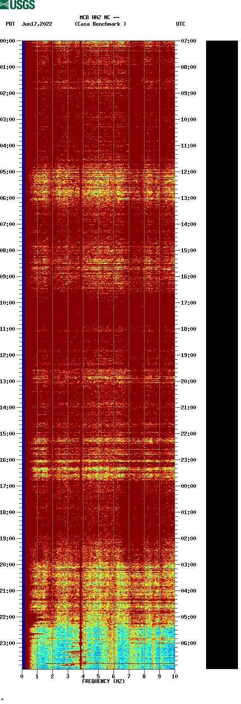
Task: Click the 16:00 PDT time label
Action: pyautogui.click(x=8, y=460)
